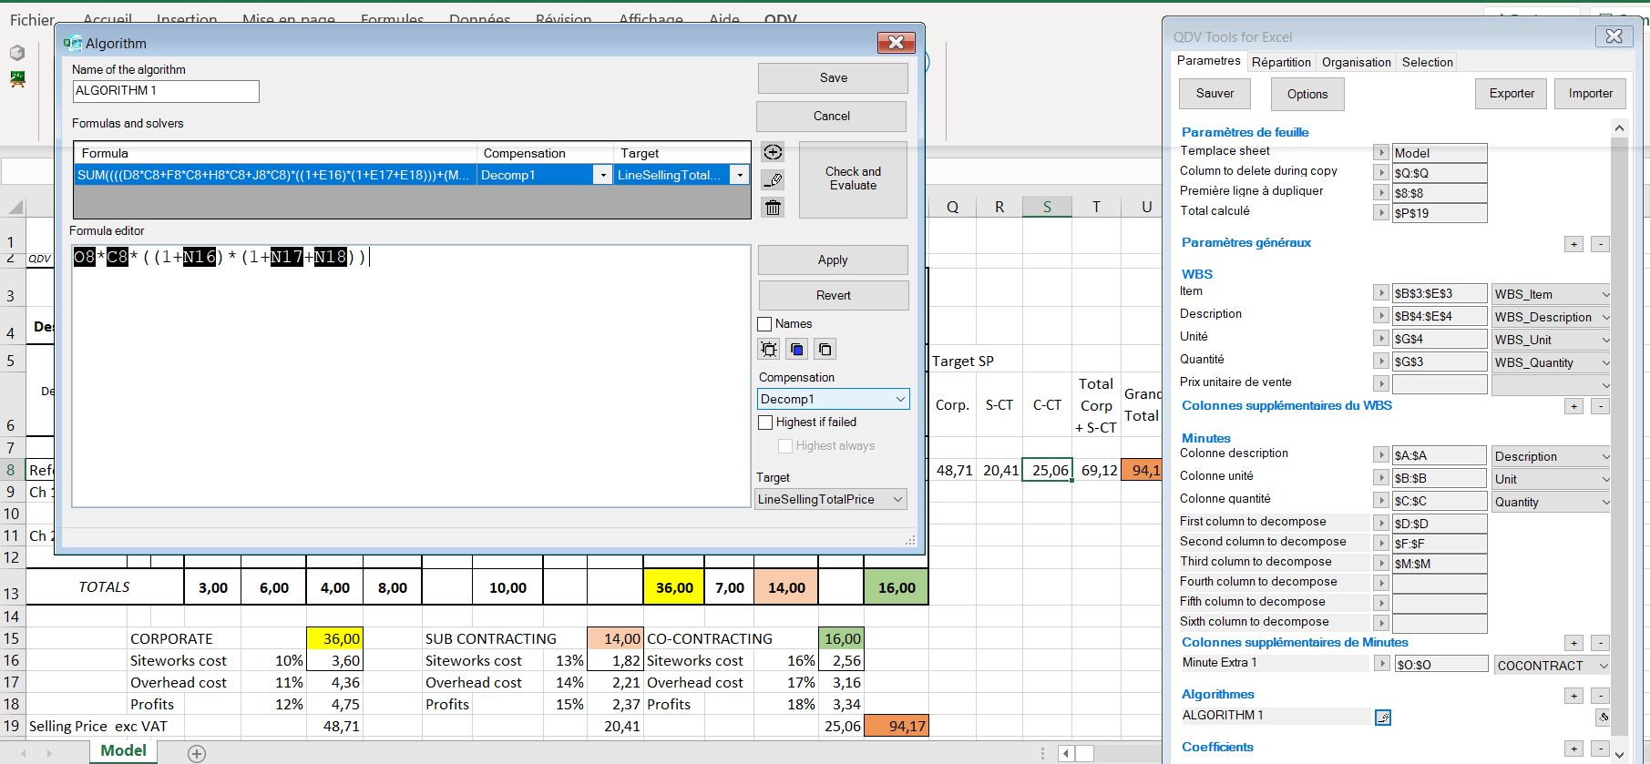Click the select-all corner of the spreadsheet
1650x764 pixels.
15,207
